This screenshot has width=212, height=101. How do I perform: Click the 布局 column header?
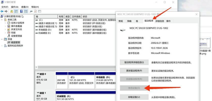pos(61,16)
